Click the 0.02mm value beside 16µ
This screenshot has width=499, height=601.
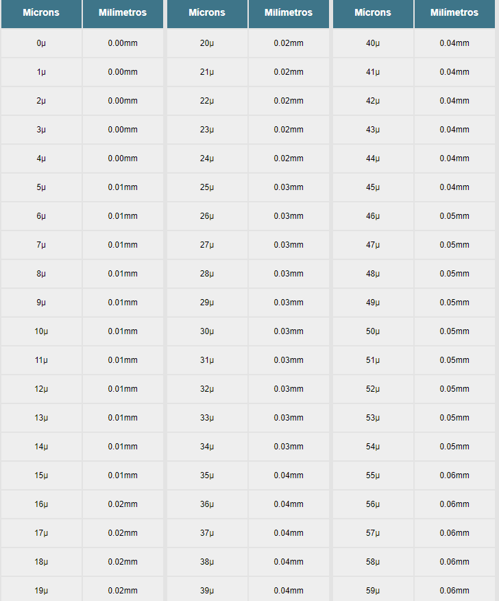point(123,504)
